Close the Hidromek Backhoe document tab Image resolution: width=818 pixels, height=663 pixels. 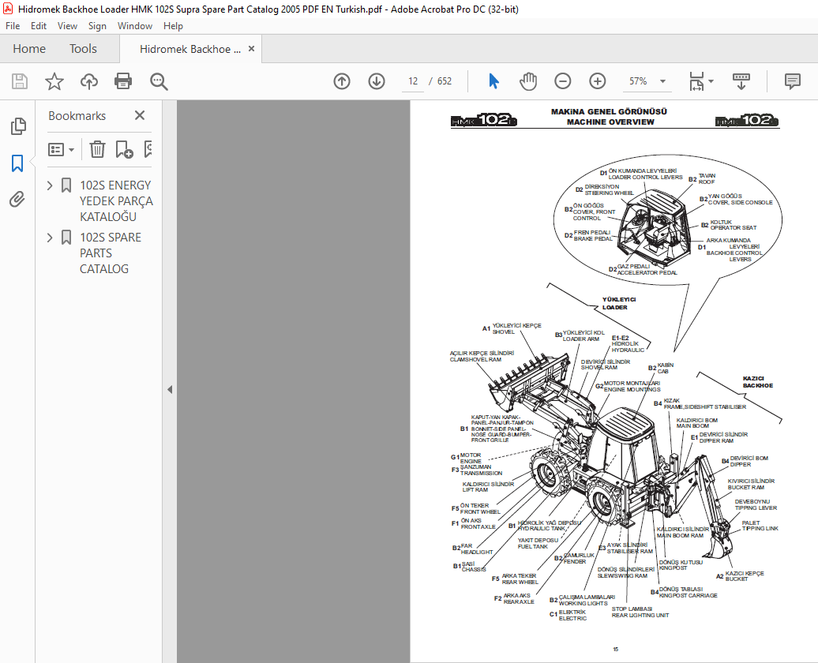[x=251, y=48]
